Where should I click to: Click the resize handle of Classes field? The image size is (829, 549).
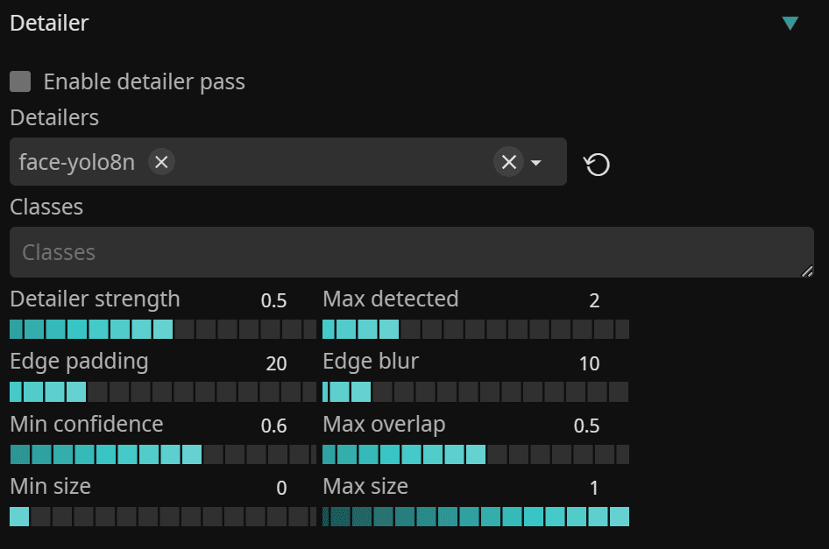coord(807,271)
